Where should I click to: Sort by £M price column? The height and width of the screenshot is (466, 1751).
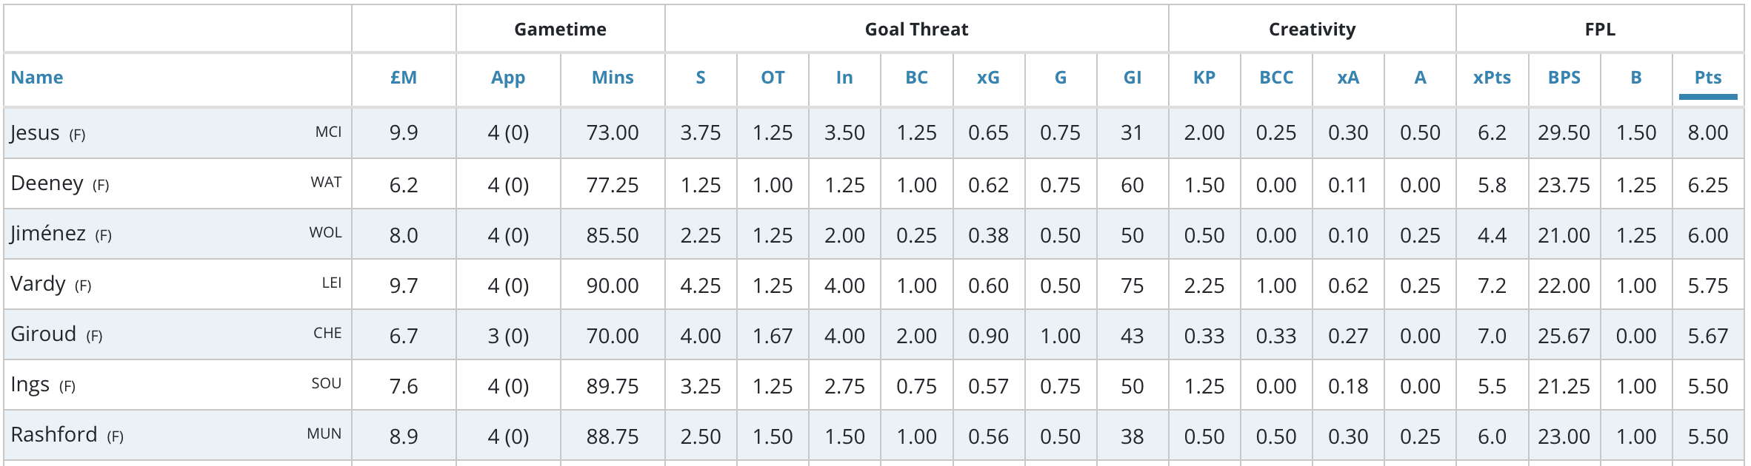[x=404, y=78]
